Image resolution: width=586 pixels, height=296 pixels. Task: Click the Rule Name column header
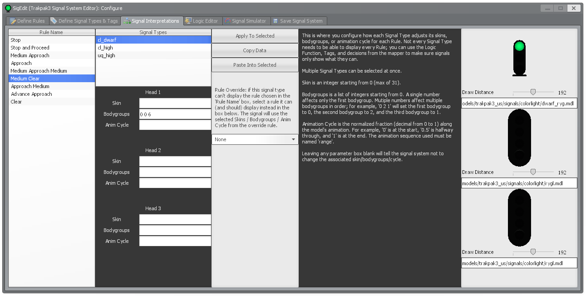[52, 32]
